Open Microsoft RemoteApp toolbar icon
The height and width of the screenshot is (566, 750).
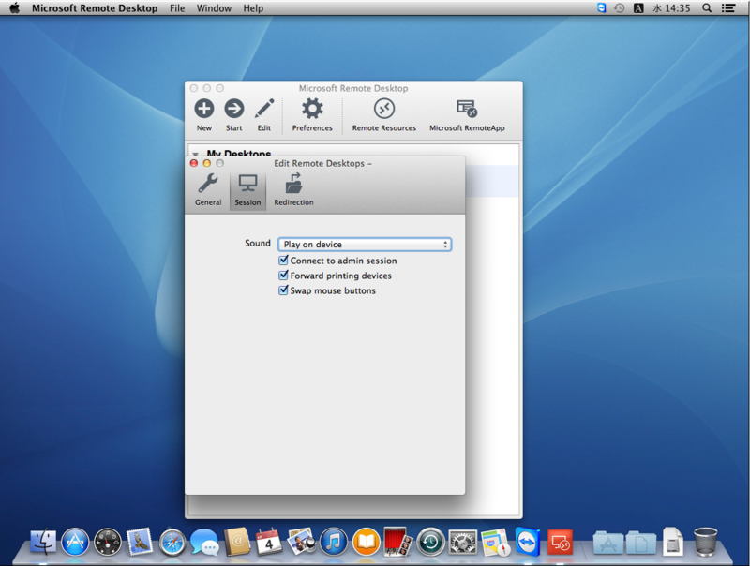pos(467,109)
